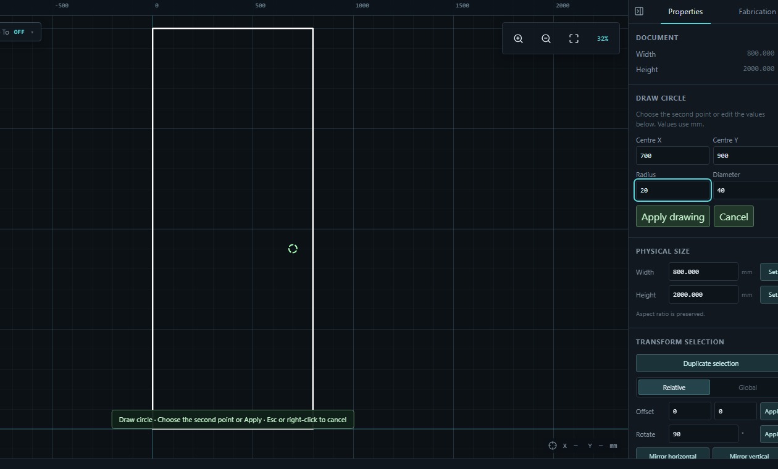
Task: Click the dashed circle preview on canvas
Action: click(x=293, y=249)
